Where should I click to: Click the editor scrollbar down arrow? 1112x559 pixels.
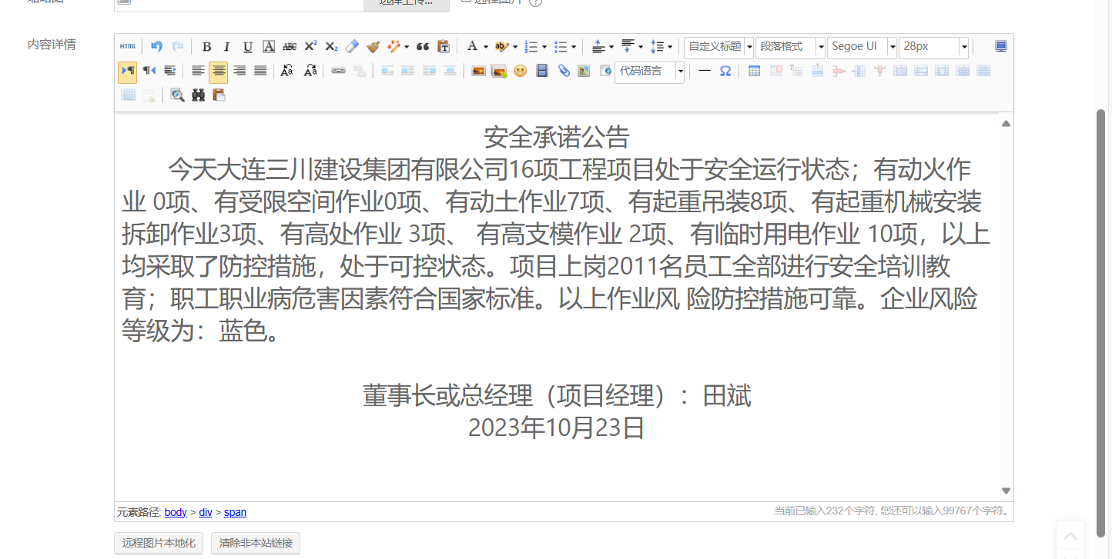click(1006, 491)
